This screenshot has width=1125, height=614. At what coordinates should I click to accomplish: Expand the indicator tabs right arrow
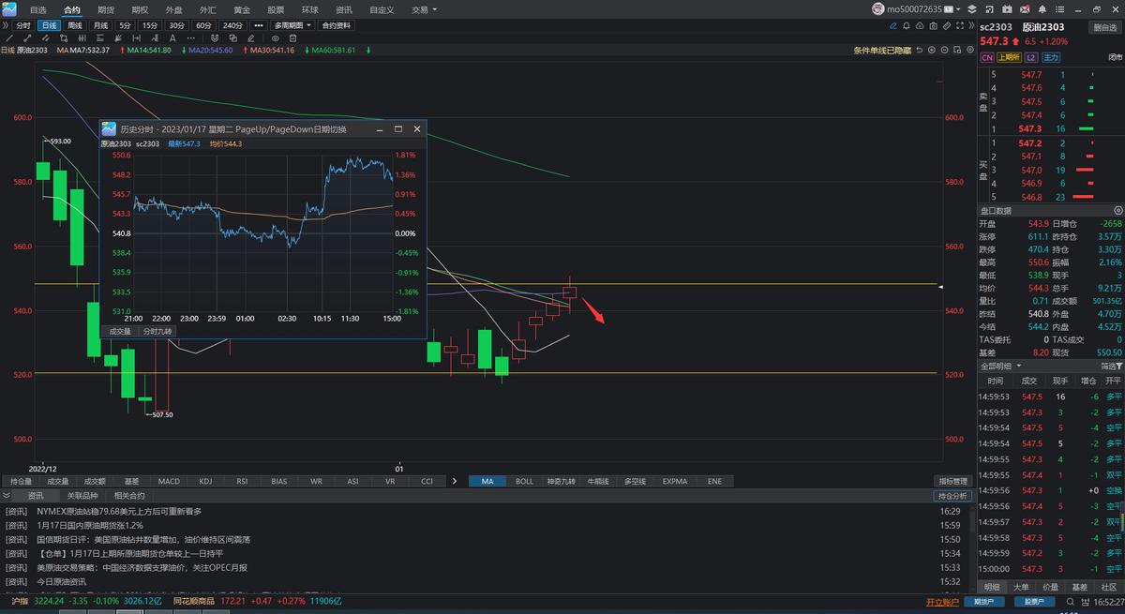point(455,481)
